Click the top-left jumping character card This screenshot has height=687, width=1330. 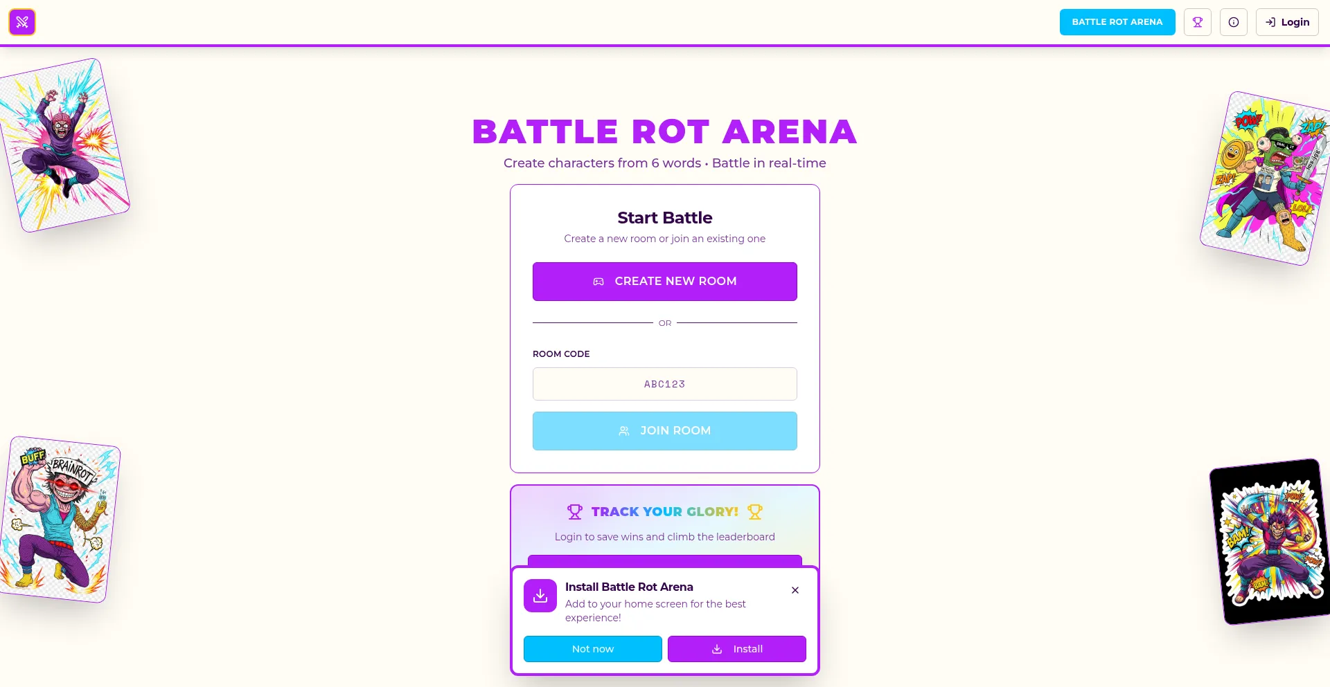click(x=64, y=145)
